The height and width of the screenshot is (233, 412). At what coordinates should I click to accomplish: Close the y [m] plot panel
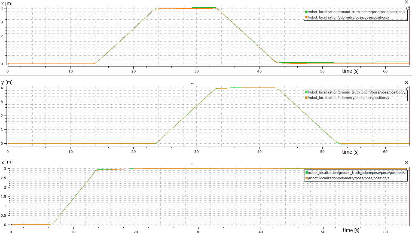407,82
